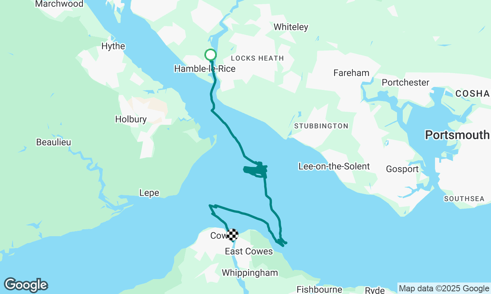491x294 pixels.
Task: Click the Hamble-le-Rice place label
Action: tap(204, 69)
